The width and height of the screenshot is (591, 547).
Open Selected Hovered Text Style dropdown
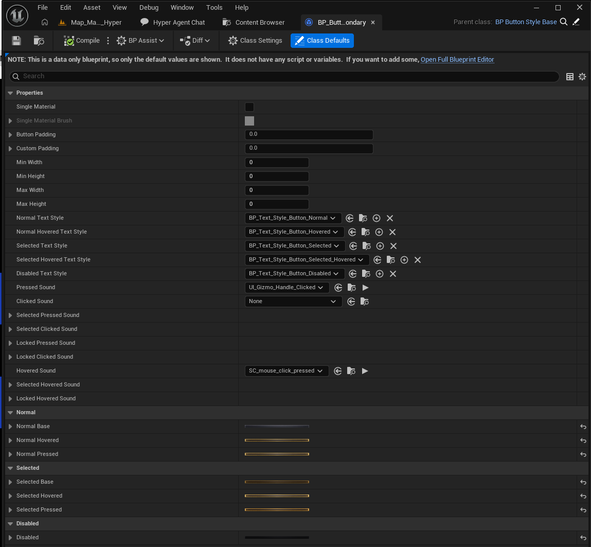point(307,260)
